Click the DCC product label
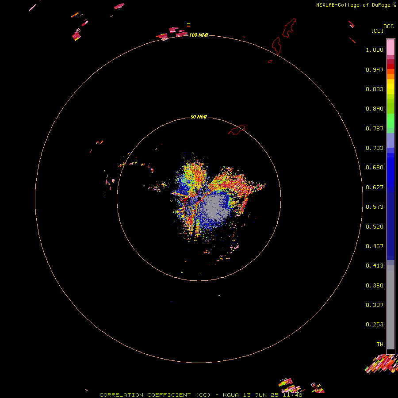The height and width of the screenshot is (398, 398). [388, 27]
